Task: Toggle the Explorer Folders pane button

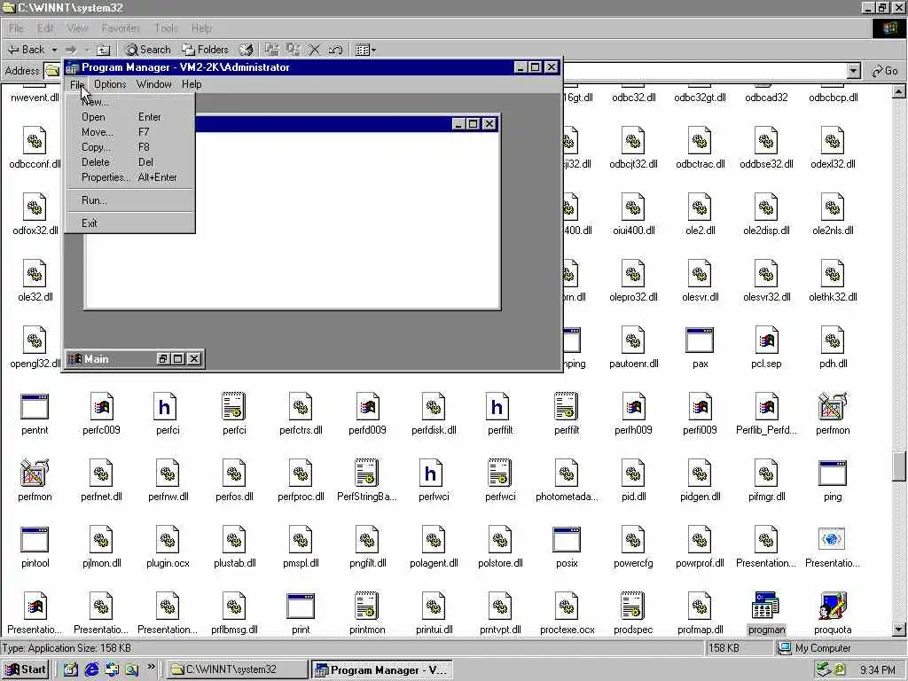Action: coord(205,50)
